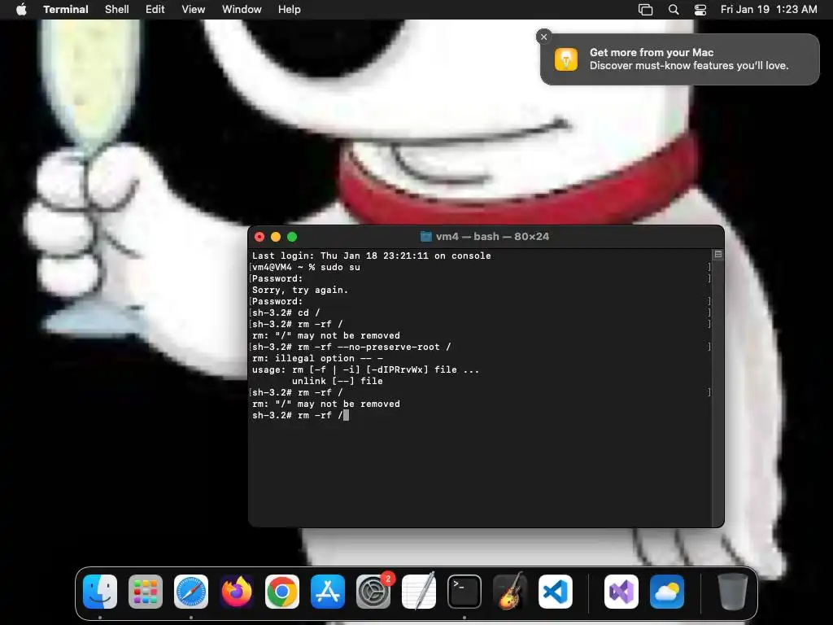Open the Get more from your Mac notification
The width and height of the screenshot is (833, 625).
[680, 59]
